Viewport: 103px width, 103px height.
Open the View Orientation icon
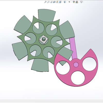60,2
